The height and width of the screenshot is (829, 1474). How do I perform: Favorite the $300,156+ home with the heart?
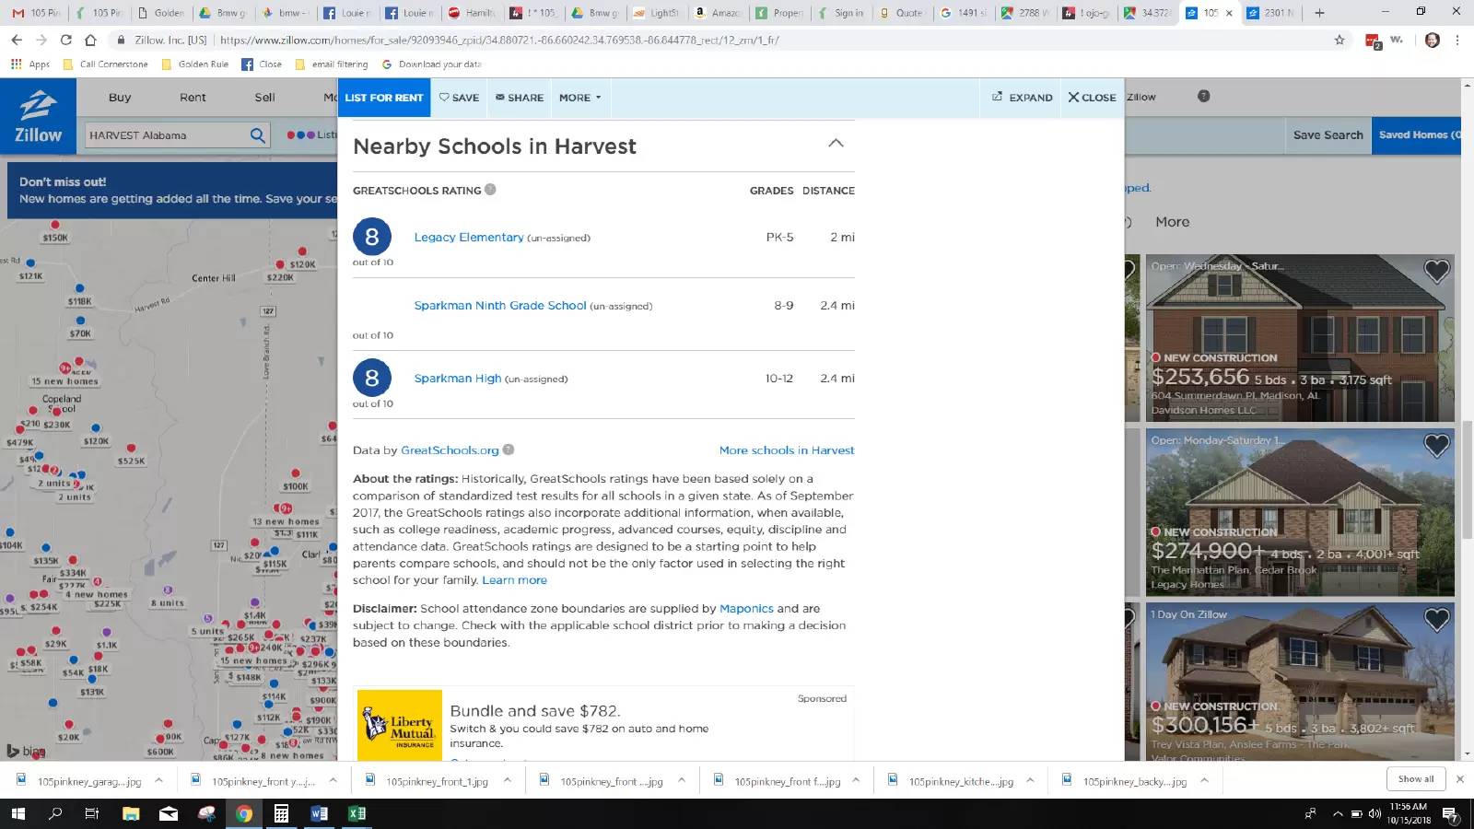pos(1436,620)
